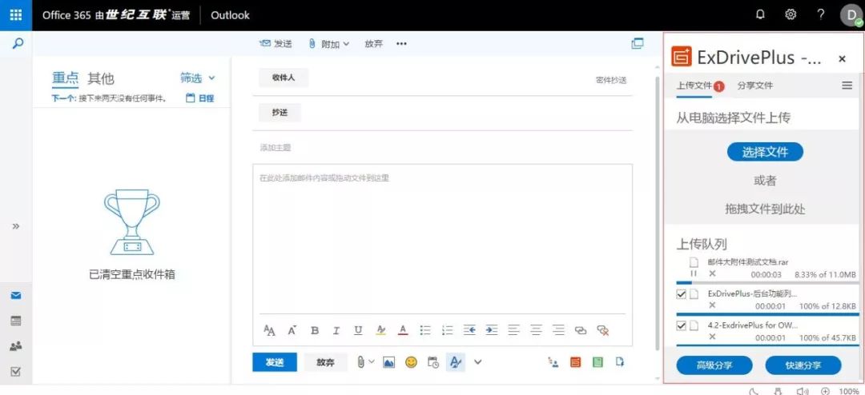865x395 pixels.
Task: Click the 选择文件 button
Action: (765, 152)
